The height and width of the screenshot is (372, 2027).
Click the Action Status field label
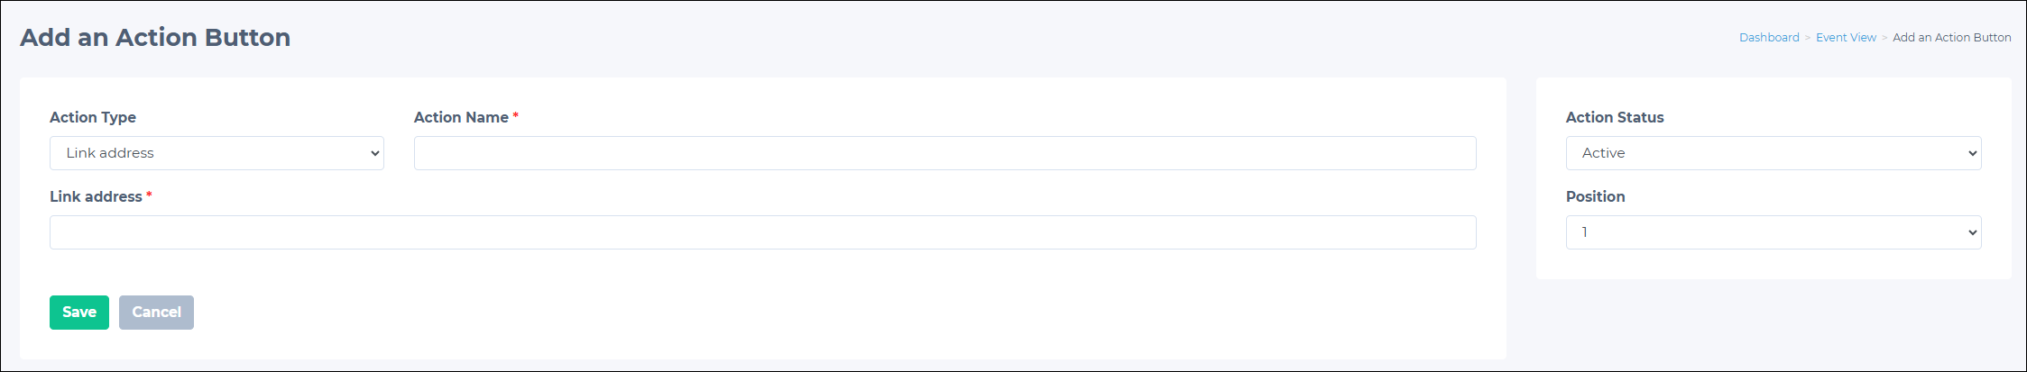pyautogui.click(x=1615, y=117)
